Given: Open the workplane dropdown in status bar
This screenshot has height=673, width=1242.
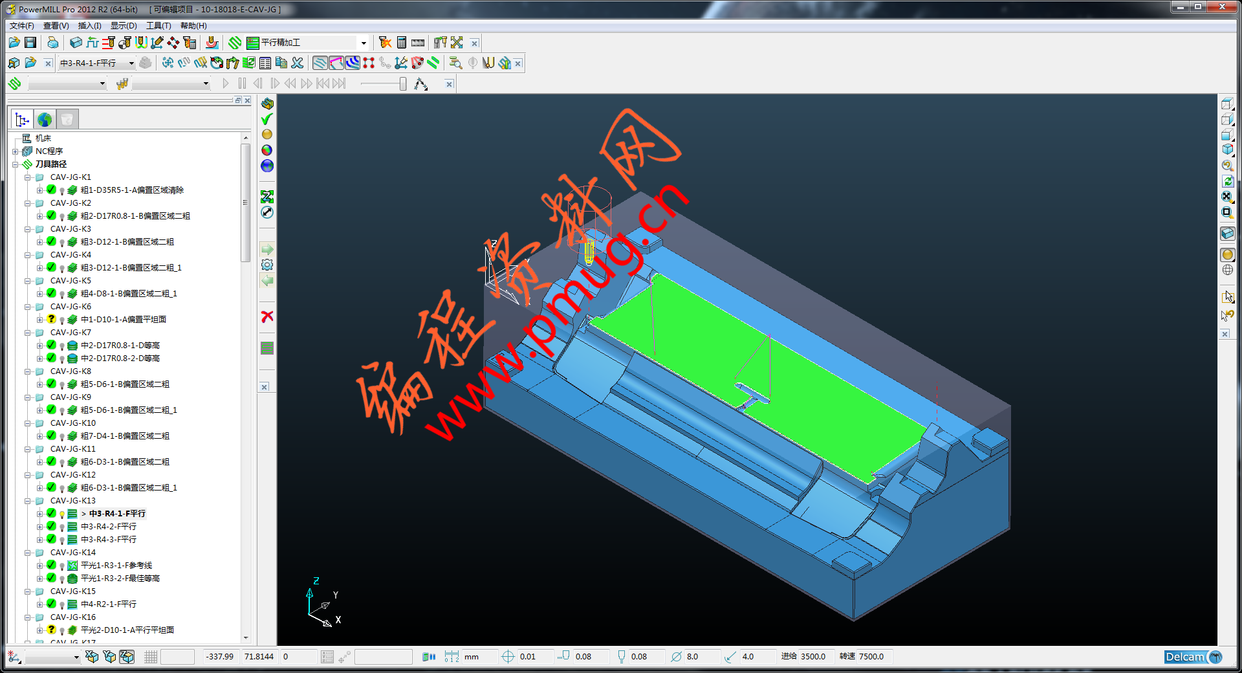Looking at the screenshot, I should (76, 657).
